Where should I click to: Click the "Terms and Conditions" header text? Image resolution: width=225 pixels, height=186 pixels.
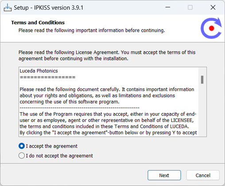[x=38, y=23]
